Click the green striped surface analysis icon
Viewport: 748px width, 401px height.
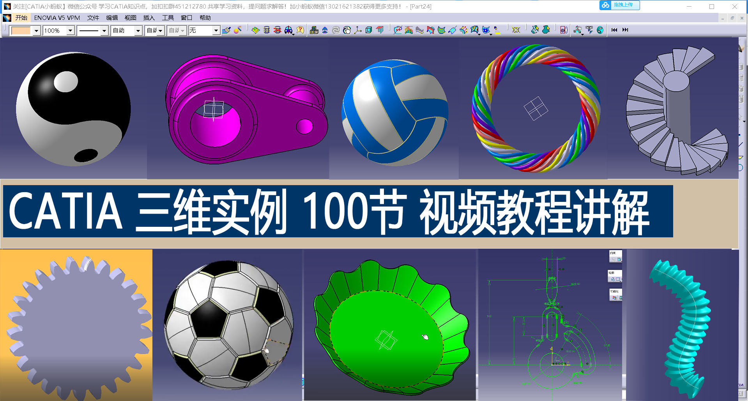(441, 30)
